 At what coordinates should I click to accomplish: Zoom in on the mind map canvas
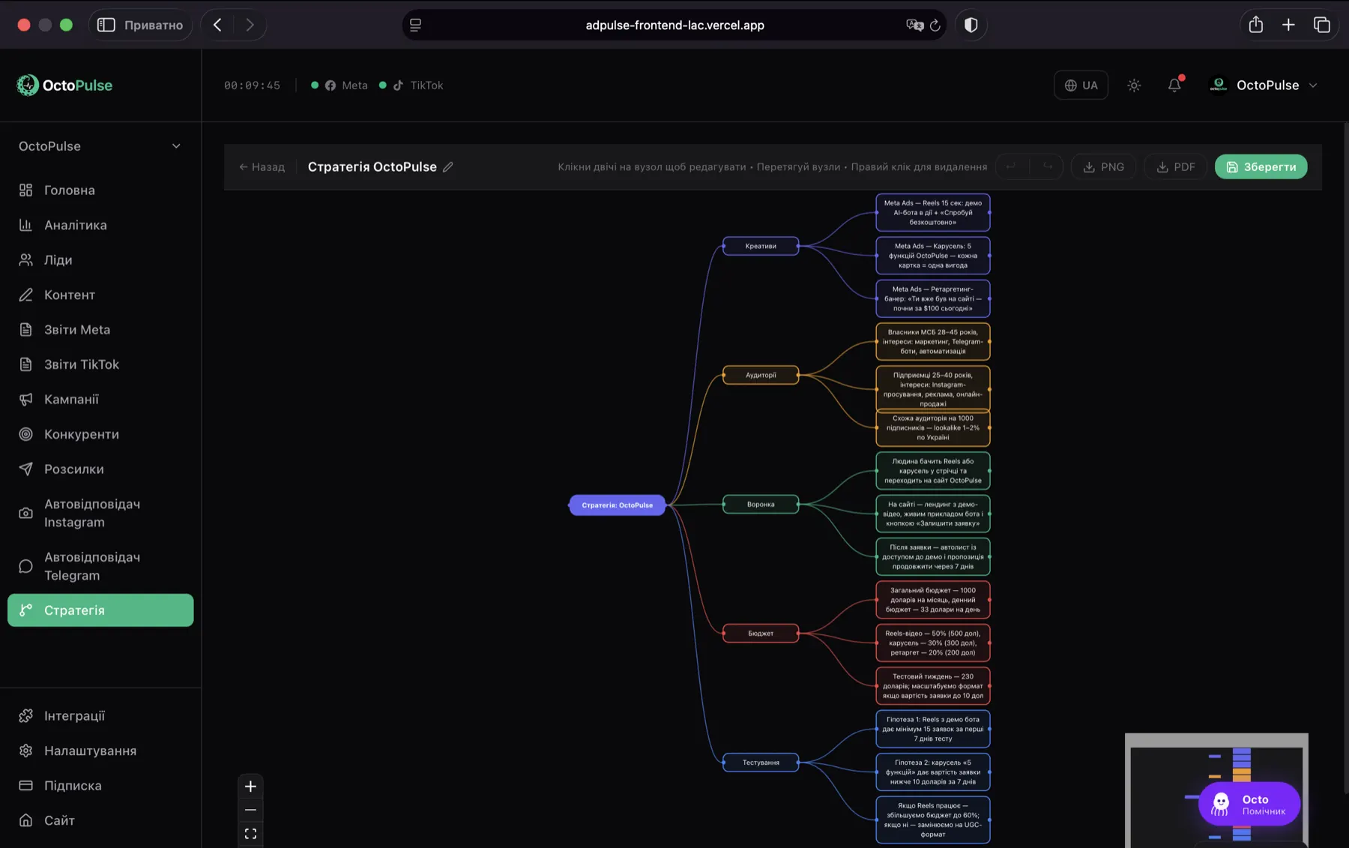[x=250, y=787]
